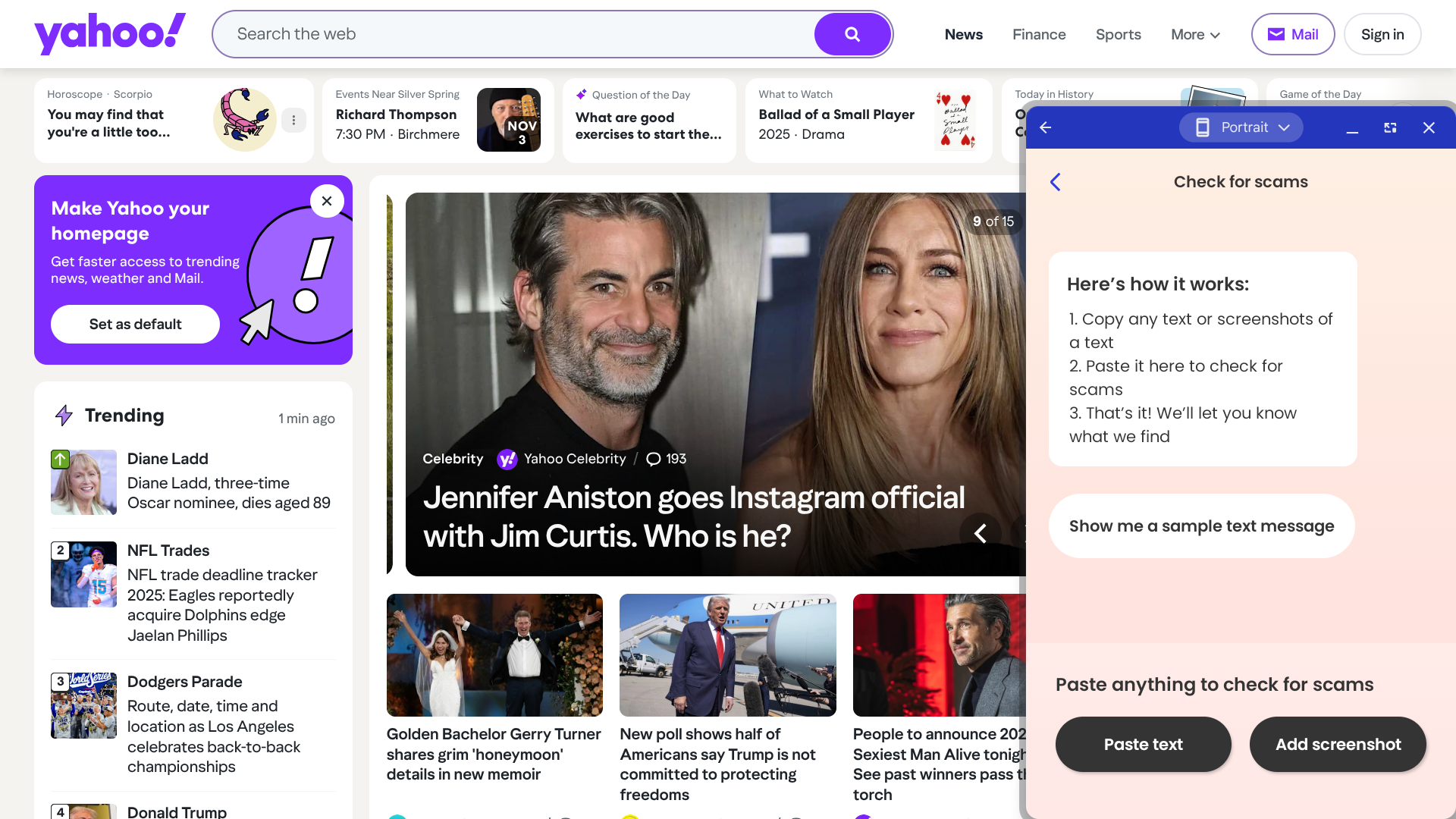Screen dimensions: 1456x819
Task: Expand the More navigation menu
Action: click(x=1195, y=34)
